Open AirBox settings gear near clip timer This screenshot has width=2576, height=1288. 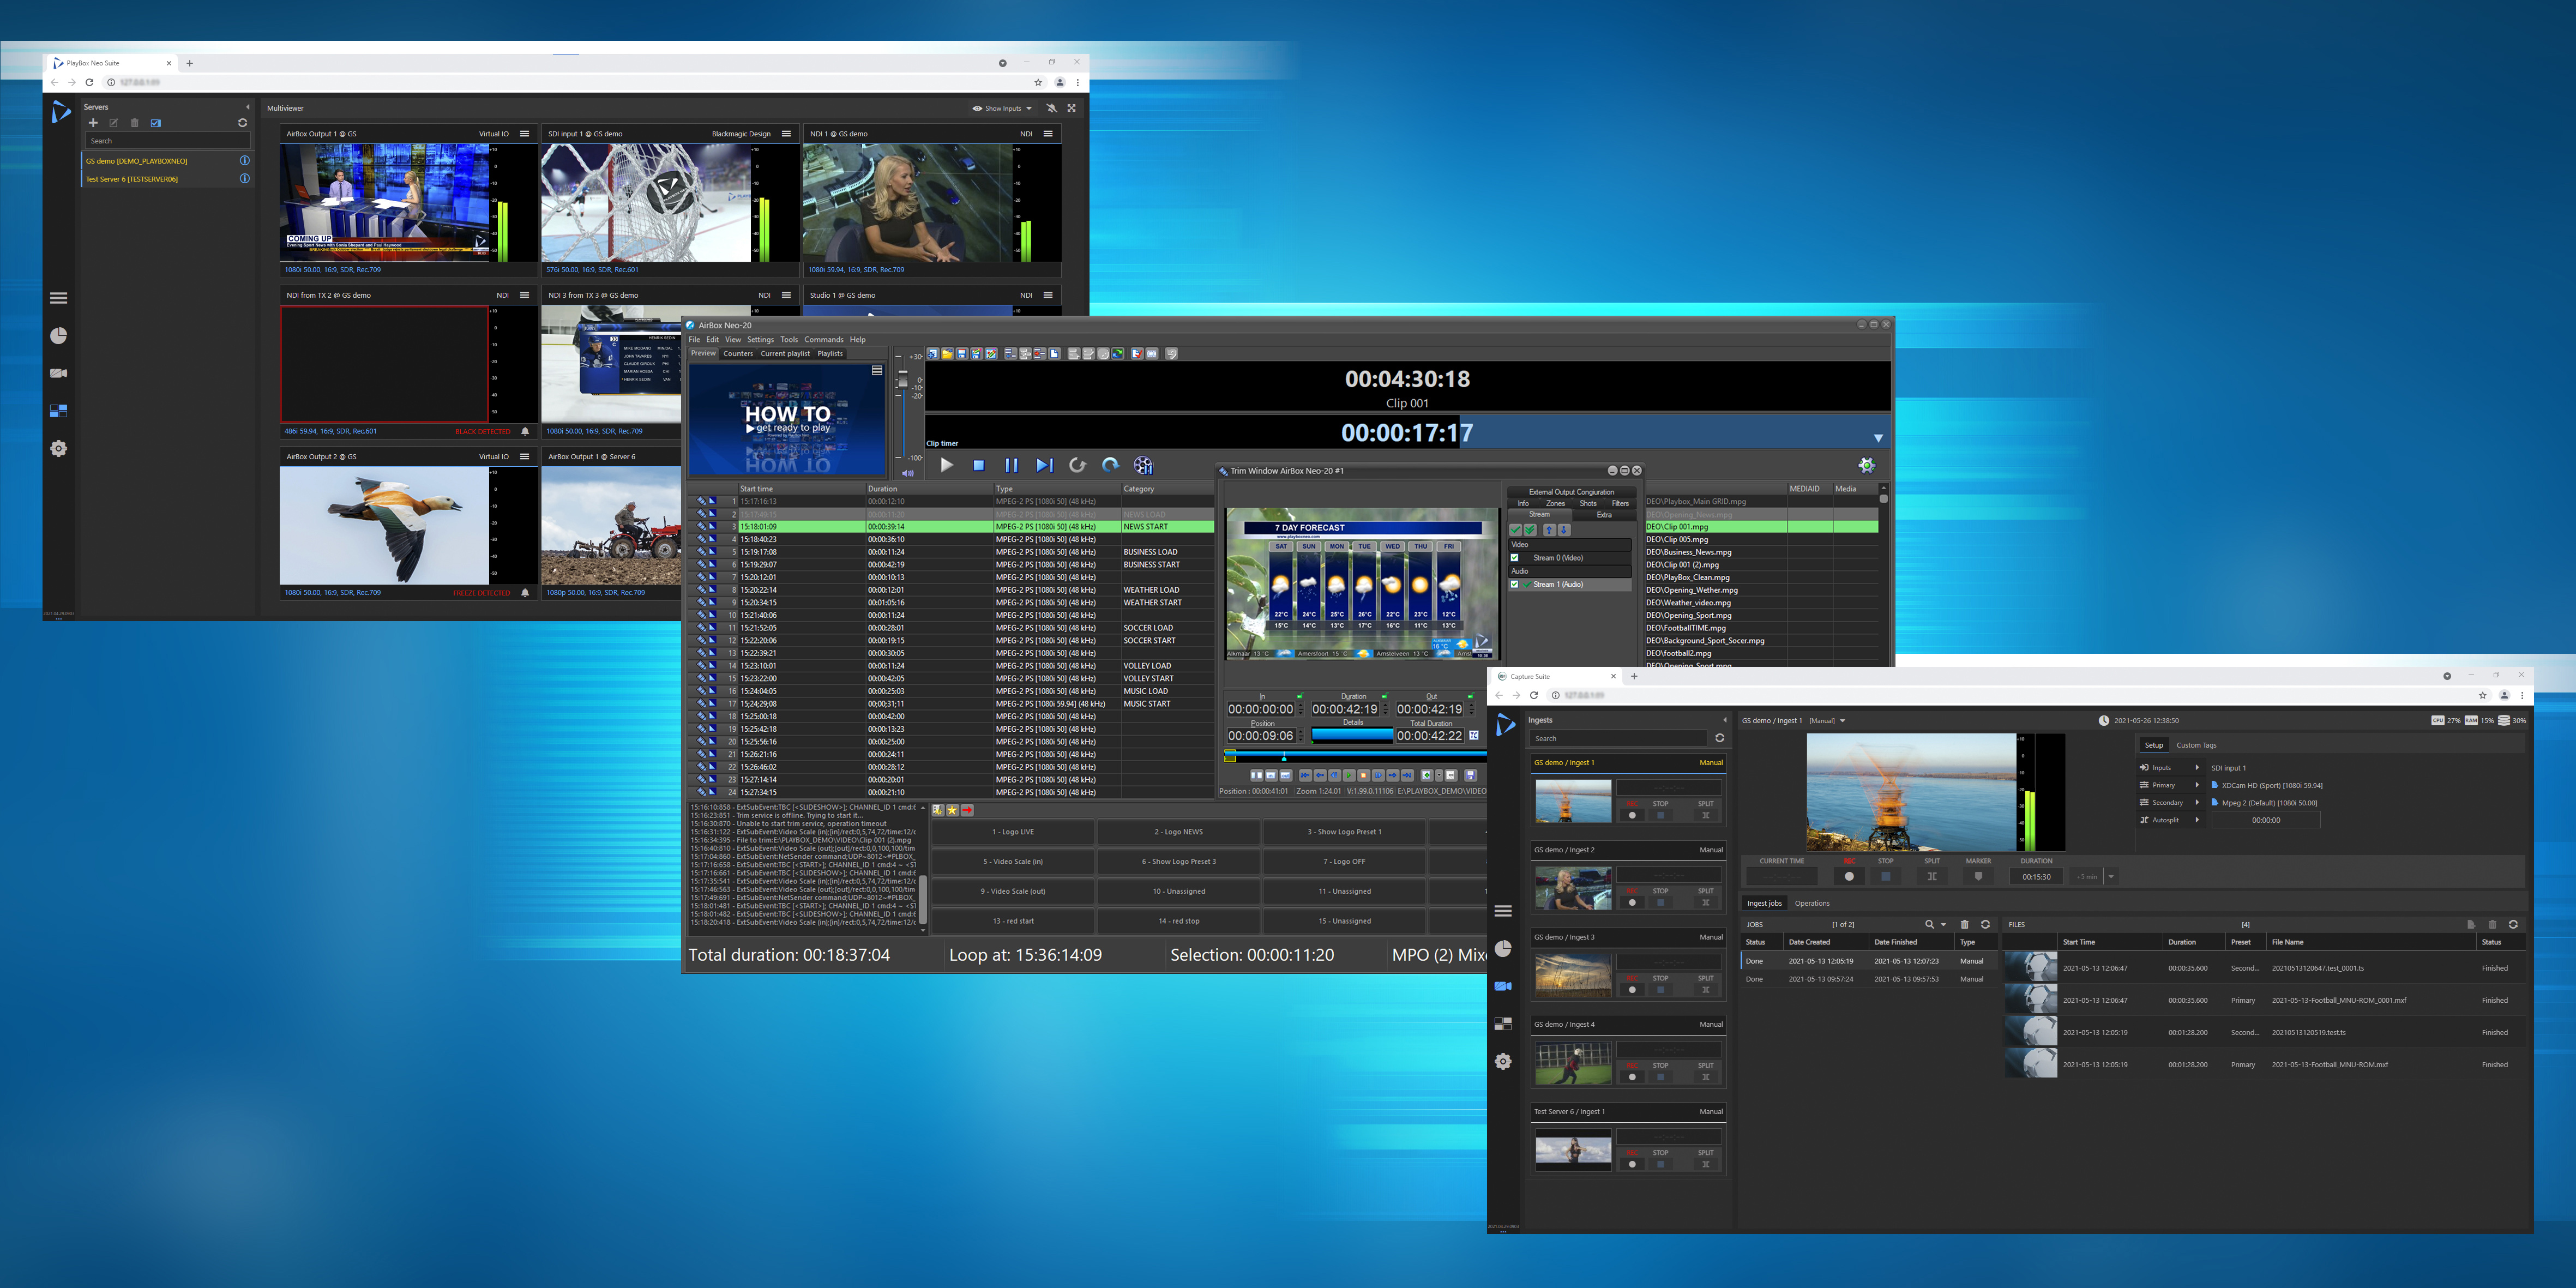(x=1866, y=465)
